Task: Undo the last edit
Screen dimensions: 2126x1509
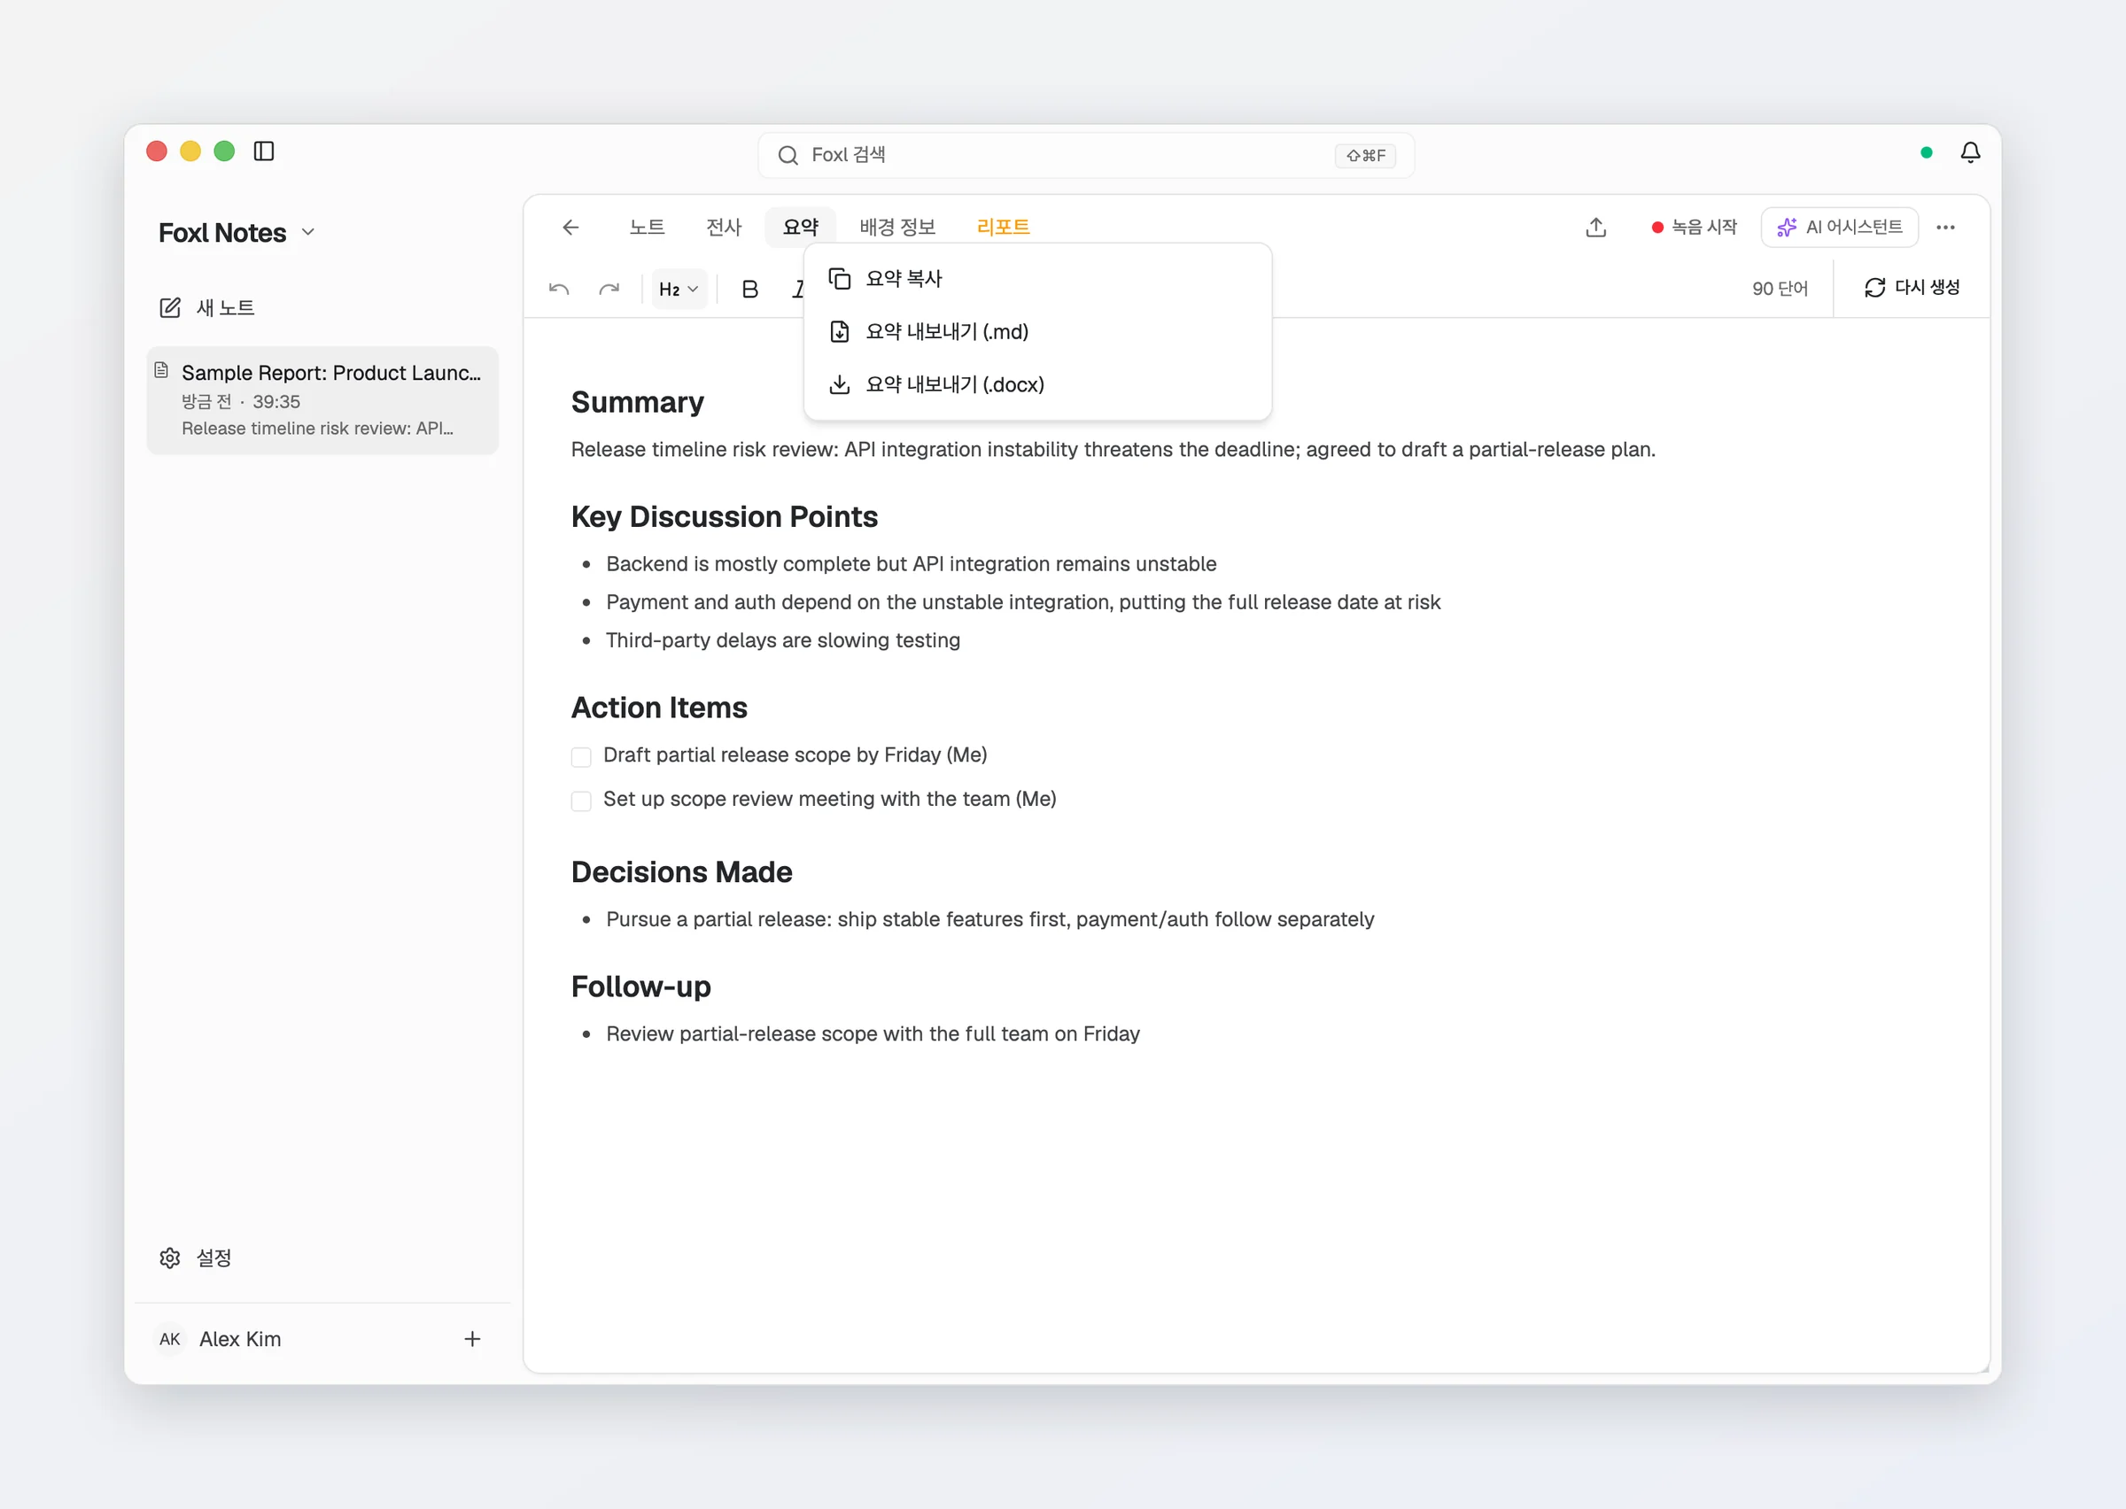Action: coord(558,289)
